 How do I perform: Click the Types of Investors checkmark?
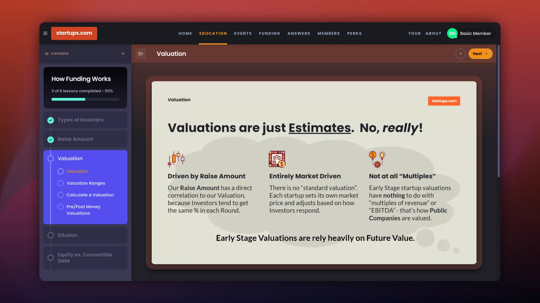(x=51, y=120)
